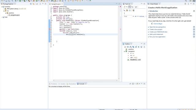Toggle Link with Editor in Package Explorer
196x110 pixels.
[x=33, y=4]
